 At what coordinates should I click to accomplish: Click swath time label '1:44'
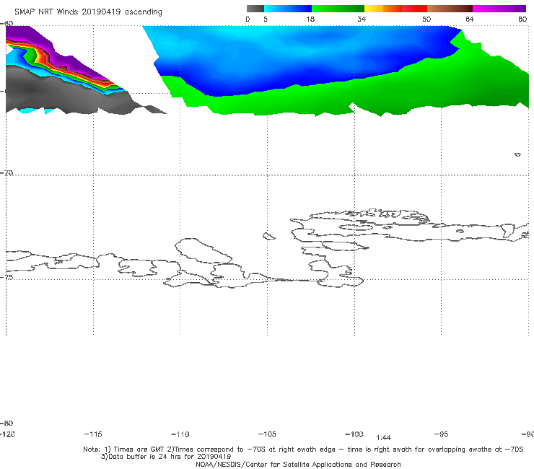383,438
